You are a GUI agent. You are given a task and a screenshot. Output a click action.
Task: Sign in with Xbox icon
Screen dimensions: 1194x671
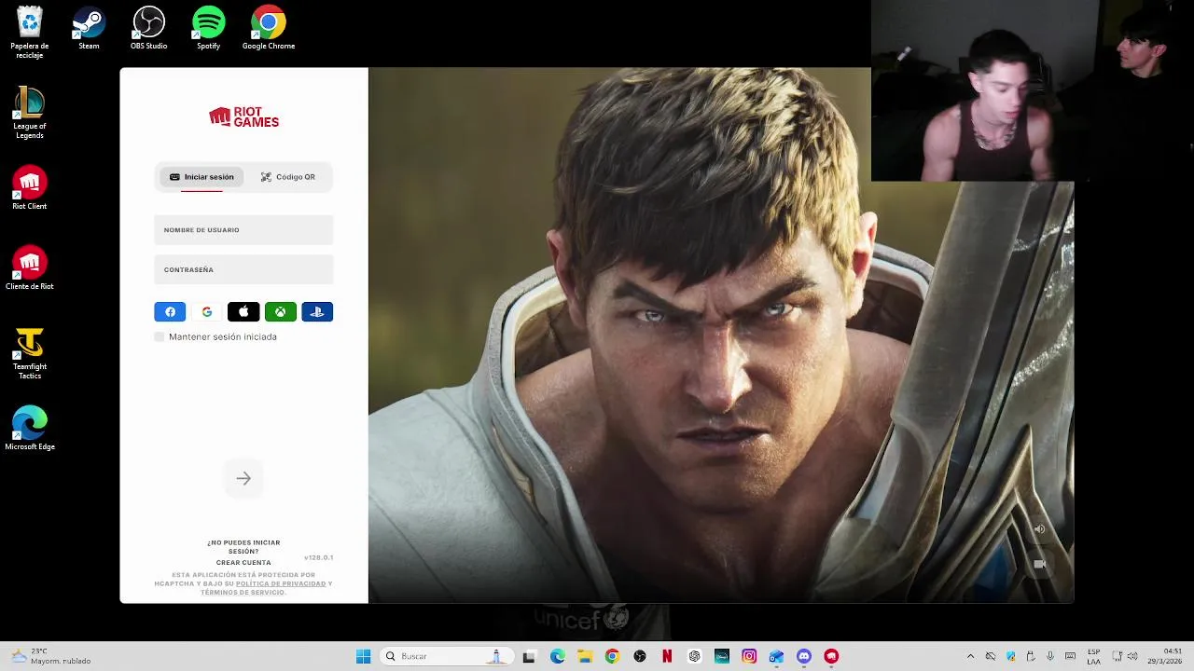pos(280,312)
